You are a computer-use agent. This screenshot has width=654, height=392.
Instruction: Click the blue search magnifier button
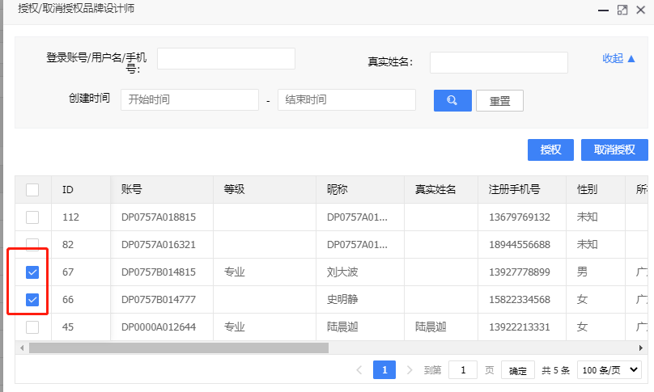point(452,100)
